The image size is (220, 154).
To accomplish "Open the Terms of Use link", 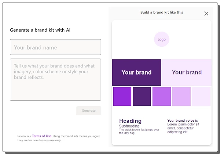I will point(42,136).
